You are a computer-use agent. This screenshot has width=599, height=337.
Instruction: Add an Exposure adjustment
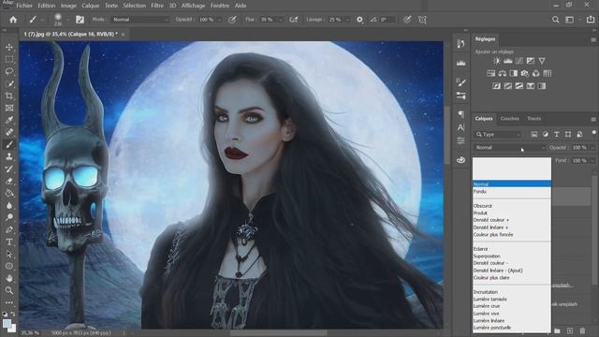coord(531,61)
